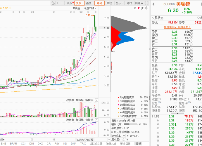Select the 神奇九转 indicator tab
This screenshot has height=146, width=202.
(x=111, y=144)
